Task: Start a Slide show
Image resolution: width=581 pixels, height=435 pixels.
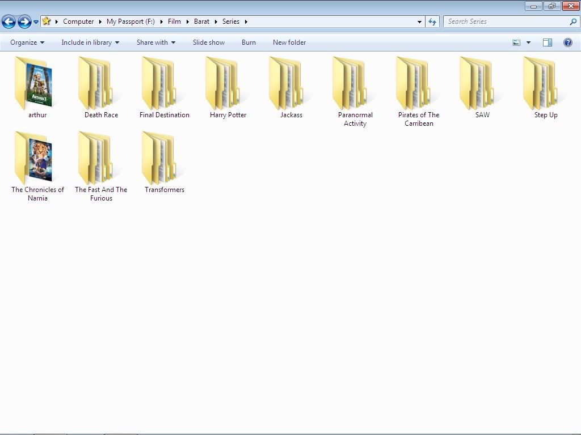Action: click(x=209, y=42)
